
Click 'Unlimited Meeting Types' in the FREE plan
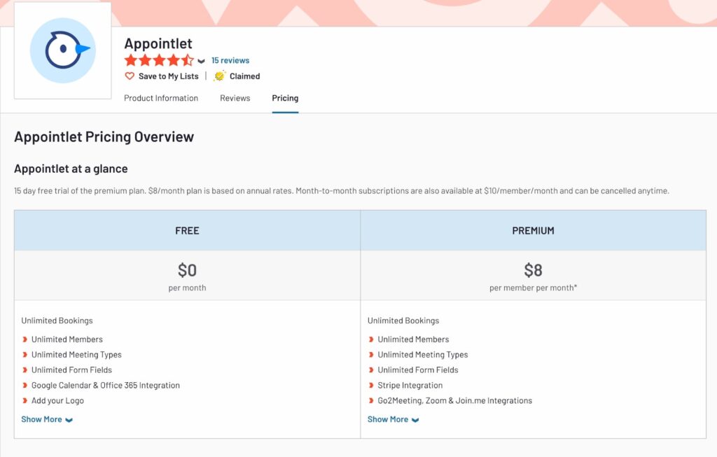coord(76,355)
